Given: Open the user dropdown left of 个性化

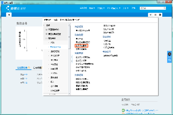Looking at the screenshot, I should 92,8.
